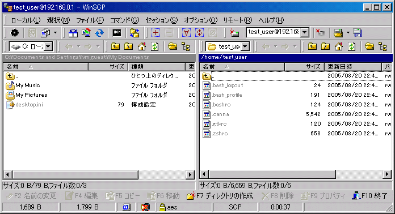Click the Synchronize Browsing folders icon
The width and height of the screenshot is (395, 214).
(135, 33)
